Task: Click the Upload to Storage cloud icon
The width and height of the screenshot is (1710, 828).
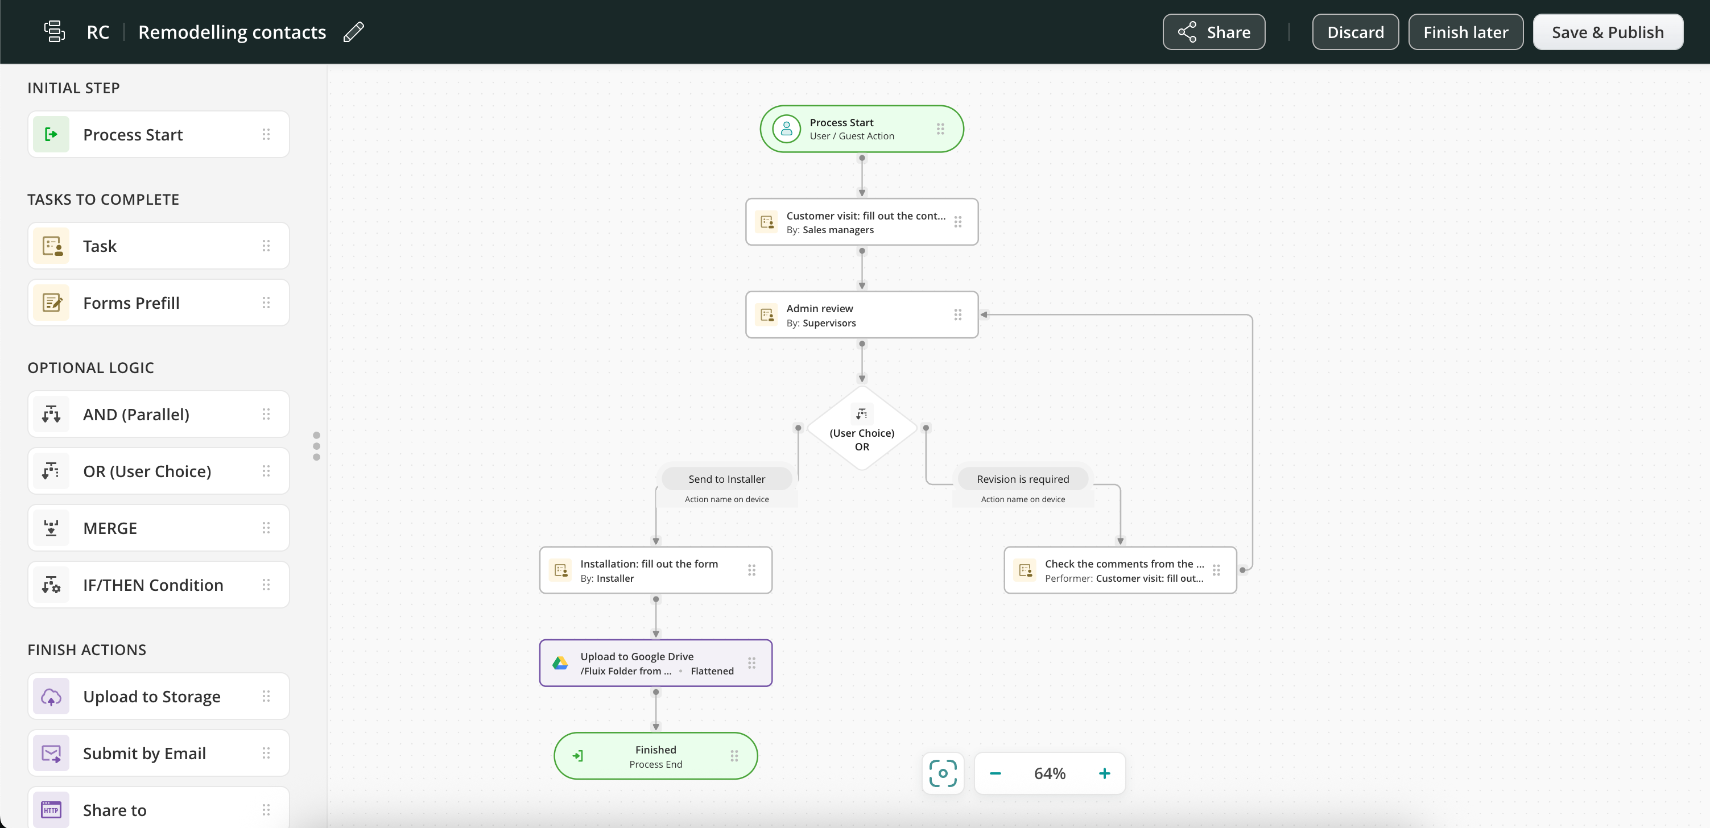Action: [51, 697]
